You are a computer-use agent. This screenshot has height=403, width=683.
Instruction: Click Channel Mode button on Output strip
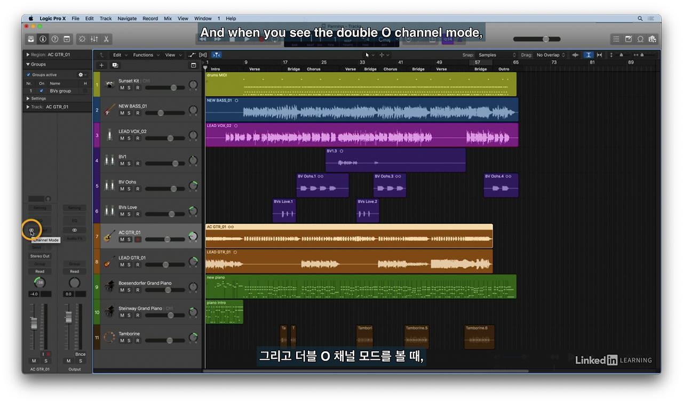[x=75, y=230]
